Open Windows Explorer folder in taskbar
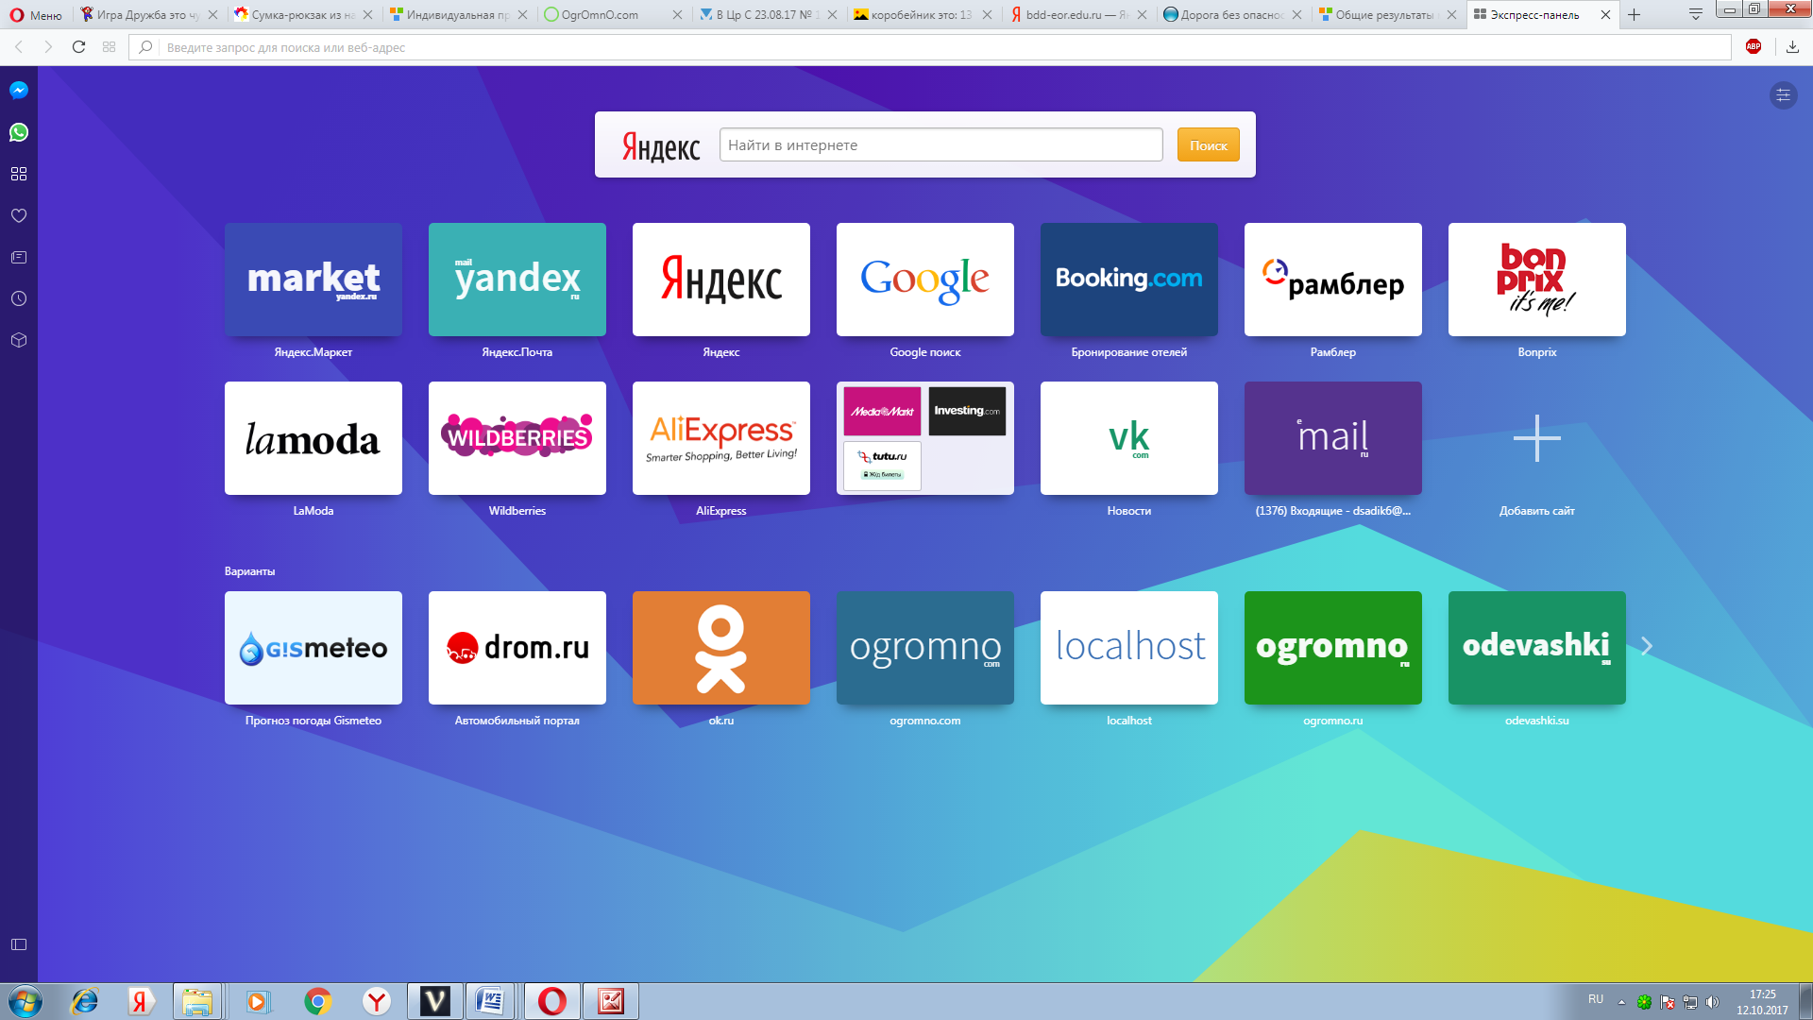1813x1020 pixels. coord(197,1001)
